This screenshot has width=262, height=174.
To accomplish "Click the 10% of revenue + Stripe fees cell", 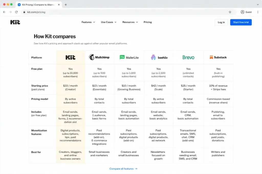I will (x=218, y=87).
